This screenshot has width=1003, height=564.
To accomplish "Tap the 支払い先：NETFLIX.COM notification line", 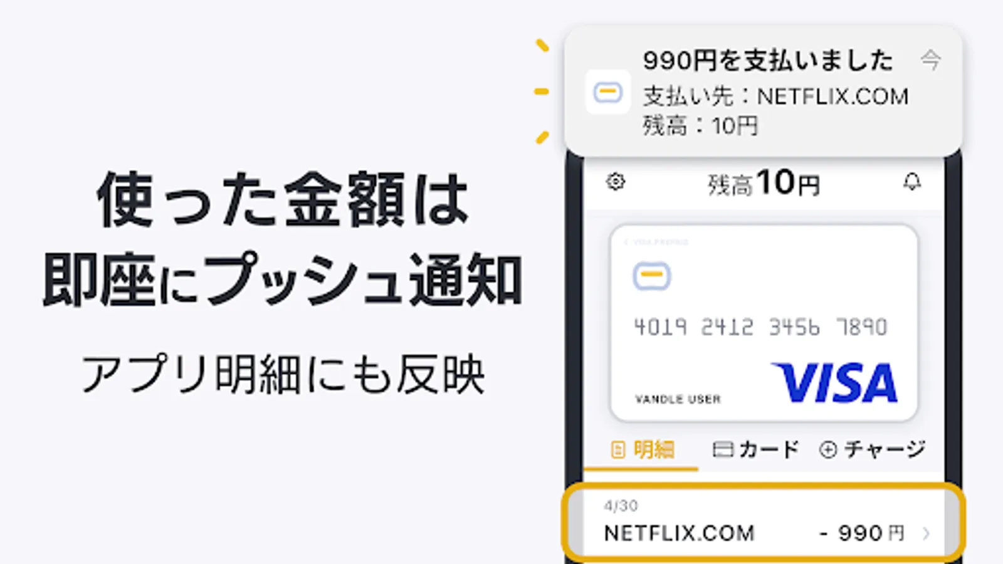I will click(x=775, y=97).
